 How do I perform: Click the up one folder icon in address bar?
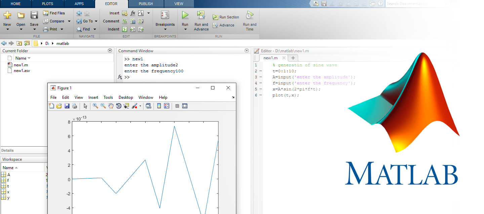19,43
